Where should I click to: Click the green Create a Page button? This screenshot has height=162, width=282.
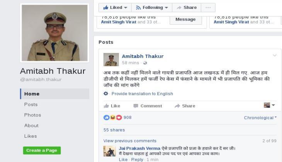42,150
